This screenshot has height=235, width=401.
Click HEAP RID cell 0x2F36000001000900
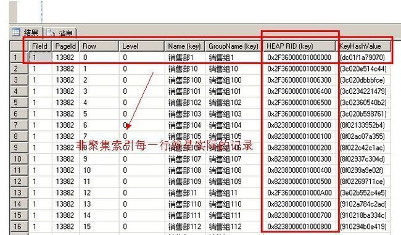point(299,68)
